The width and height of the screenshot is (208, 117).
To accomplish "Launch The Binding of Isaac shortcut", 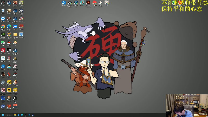I will (x=15, y=67).
